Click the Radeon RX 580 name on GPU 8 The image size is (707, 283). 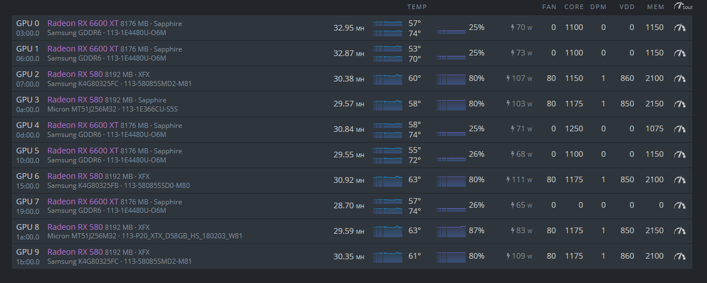75,227
